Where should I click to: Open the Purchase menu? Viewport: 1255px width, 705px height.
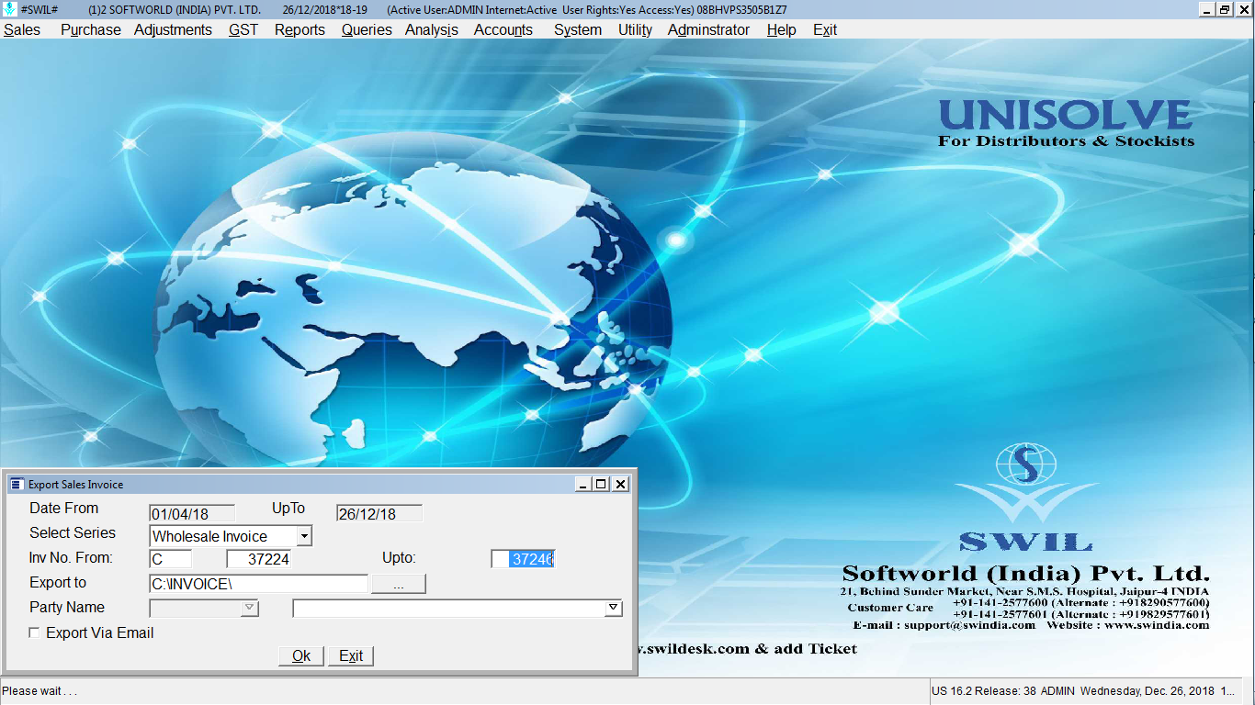point(90,29)
